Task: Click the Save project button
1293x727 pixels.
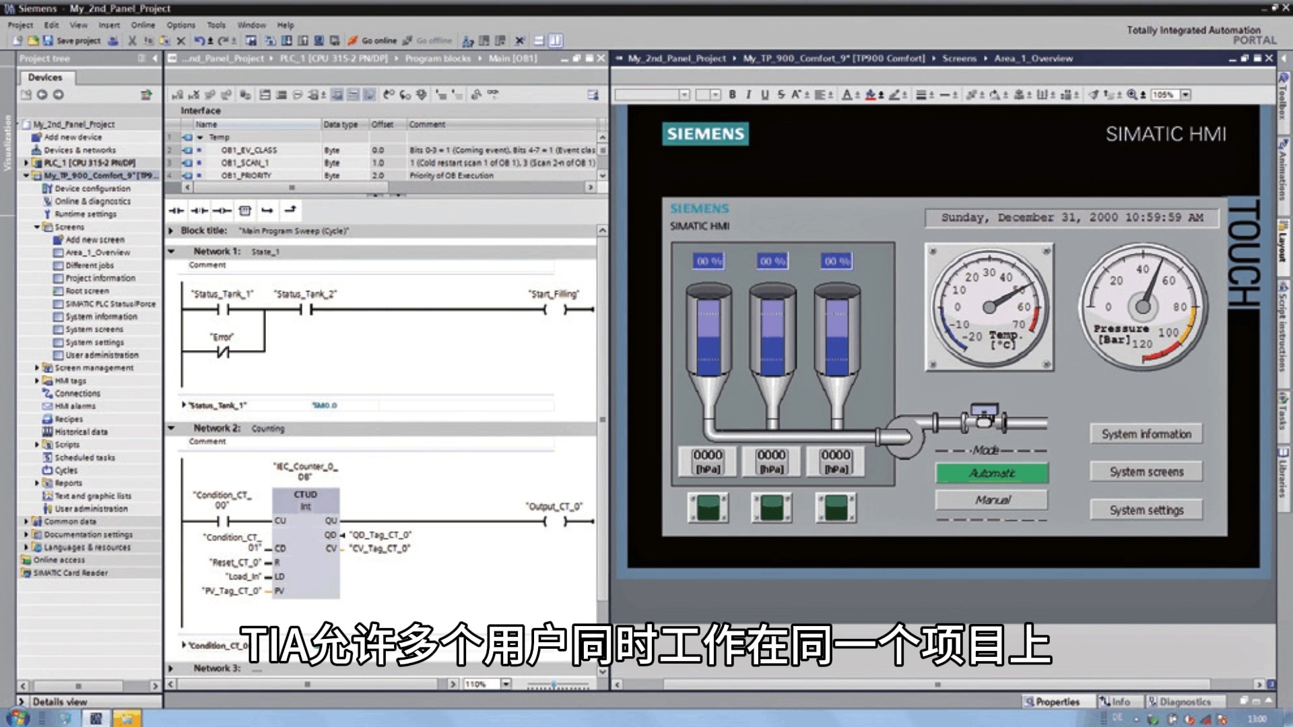Action: pyautogui.click(x=71, y=40)
